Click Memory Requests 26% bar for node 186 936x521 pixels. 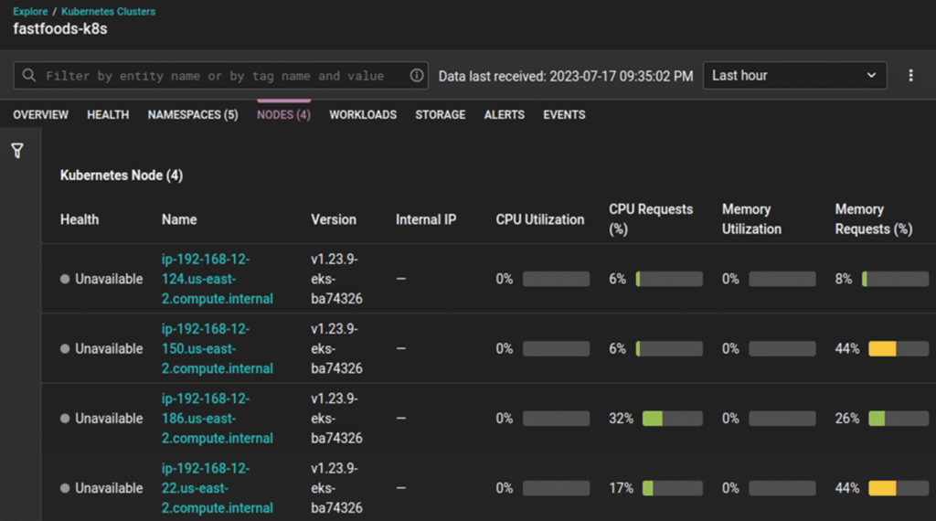[x=899, y=419]
